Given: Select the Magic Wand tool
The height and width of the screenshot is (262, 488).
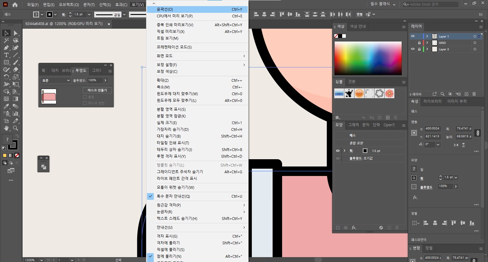Looking at the screenshot, I should point(6,40).
